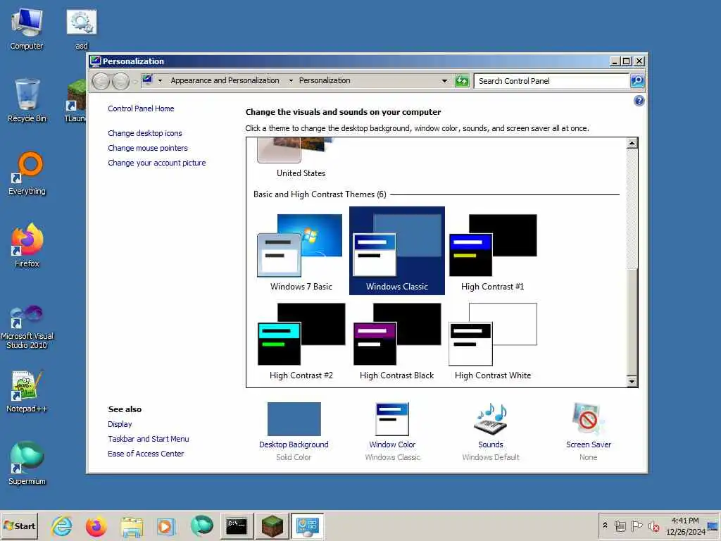Open Screen Saver settings
Screen dimensions: 721x541
[588, 432]
